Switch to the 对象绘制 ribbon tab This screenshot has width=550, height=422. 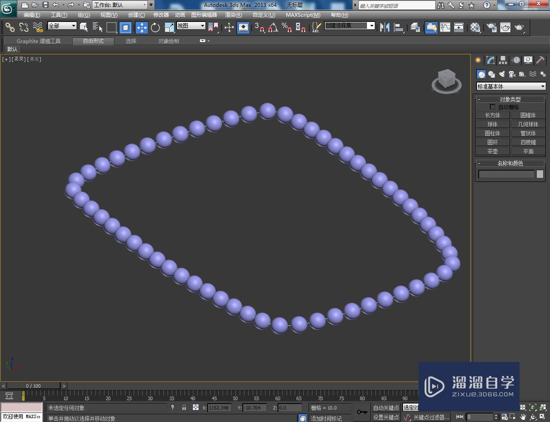tap(169, 41)
